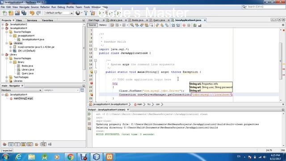The height and width of the screenshot is (161, 286).
Task: Click the Save All toolbar icon
Action: (x=24, y=13)
